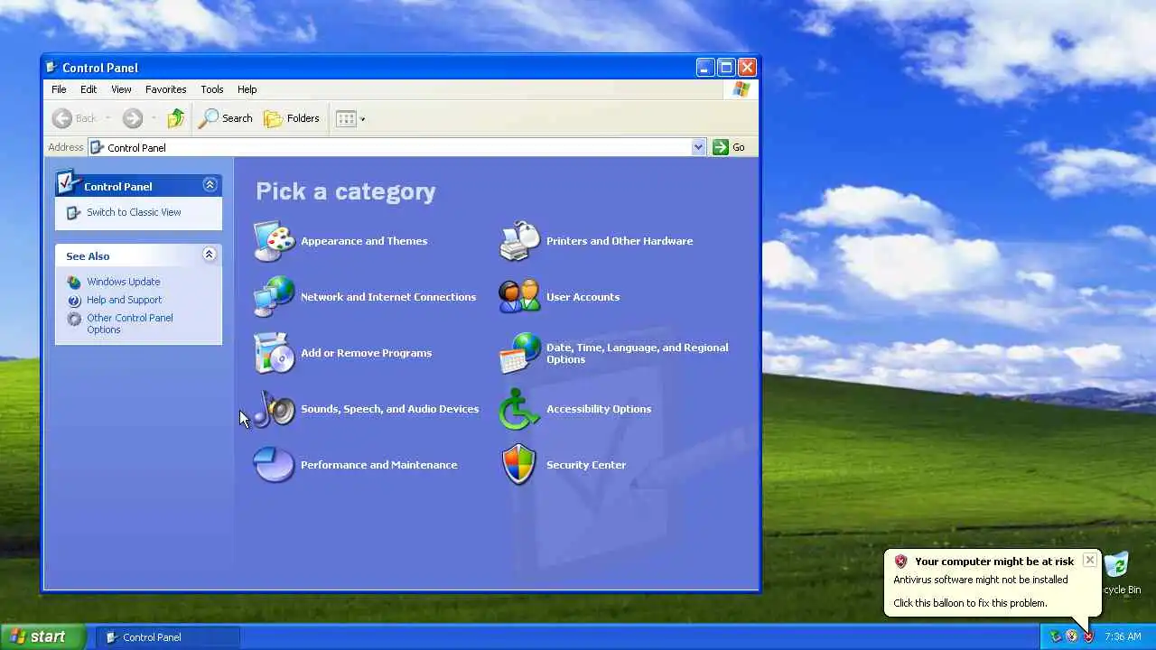Click the Control Panel taskbar button
Viewport: 1156px width, 650px height.
tap(168, 636)
